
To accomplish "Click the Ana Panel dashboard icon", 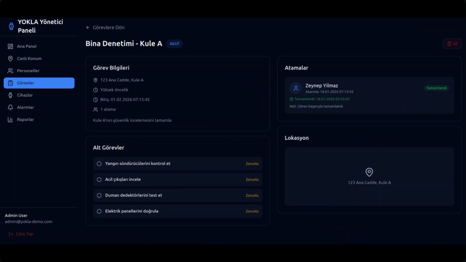I will (10, 46).
